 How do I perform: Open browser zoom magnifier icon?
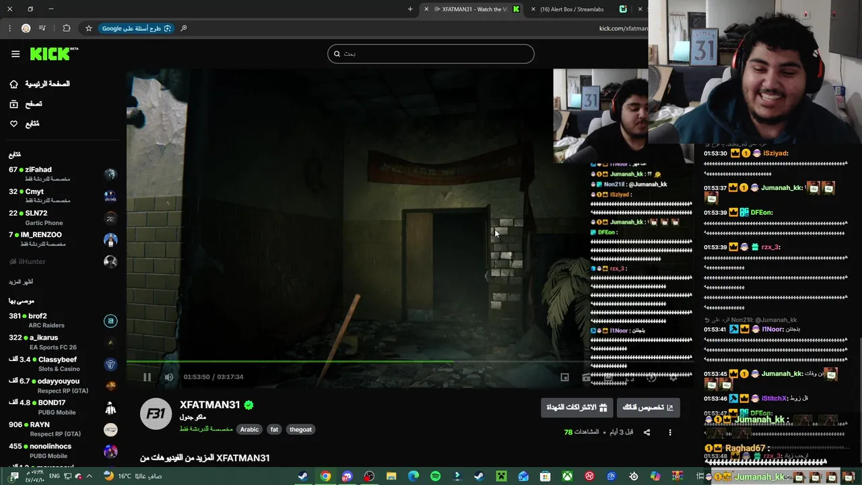click(184, 28)
